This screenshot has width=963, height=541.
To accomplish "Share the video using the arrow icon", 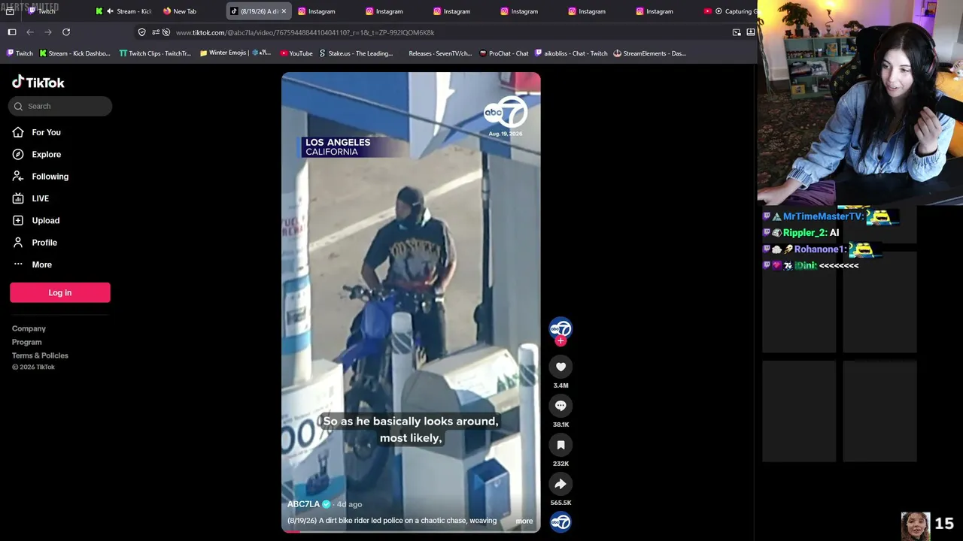I will coord(560,484).
